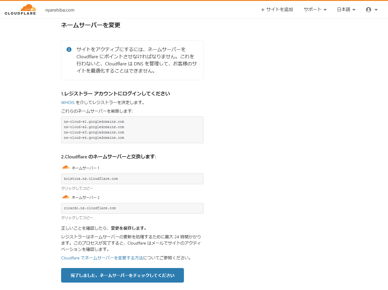Screen dimensions: 388x290
Task: Expand the account menu chevron
Action: [376, 10]
